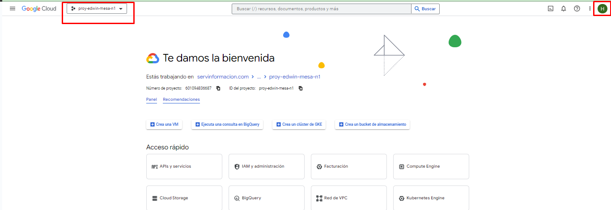611x210 pixels.
Task: Click Crea una VM button
Action: pos(164,124)
